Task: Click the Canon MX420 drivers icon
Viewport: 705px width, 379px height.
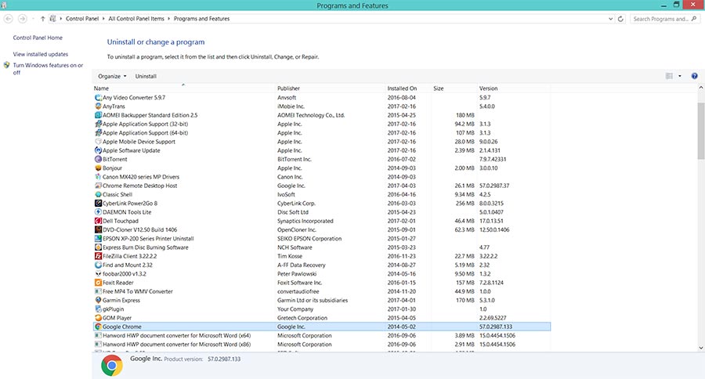Action: tap(98, 177)
